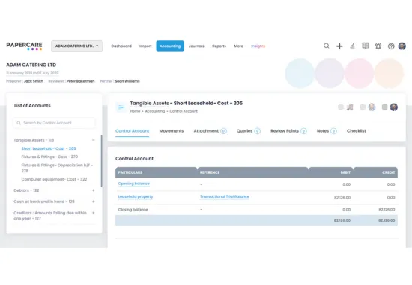
Task: Click the partner avatar in the account header
Action: (393, 106)
